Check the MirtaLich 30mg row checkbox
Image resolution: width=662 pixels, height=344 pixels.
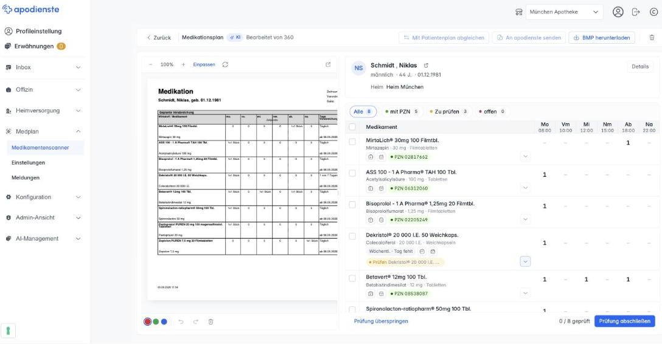point(352,142)
